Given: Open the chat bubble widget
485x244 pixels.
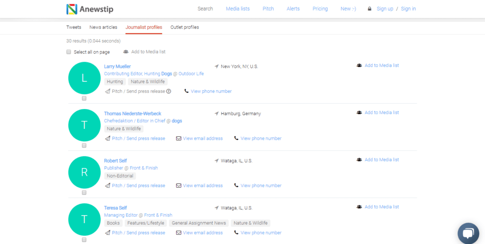Looking at the screenshot, I should [x=468, y=234].
